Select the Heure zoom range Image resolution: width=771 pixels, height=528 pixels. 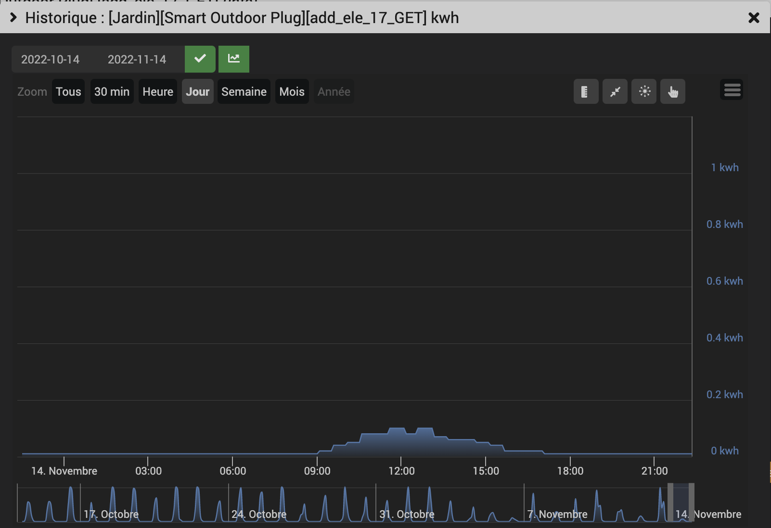(x=158, y=91)
